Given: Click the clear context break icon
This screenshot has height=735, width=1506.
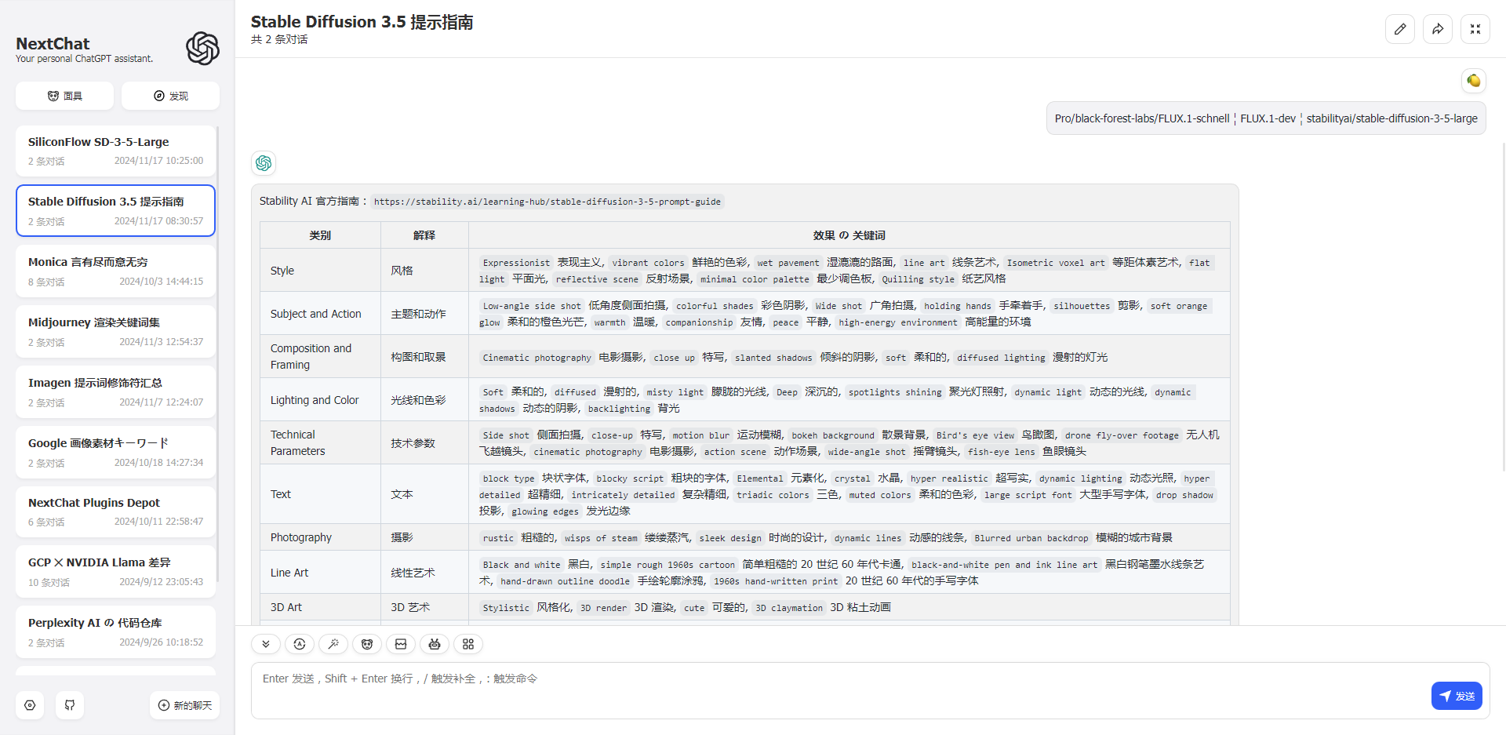Looking at the screenshot, I should pyautogui.click(x=401, y=644).
